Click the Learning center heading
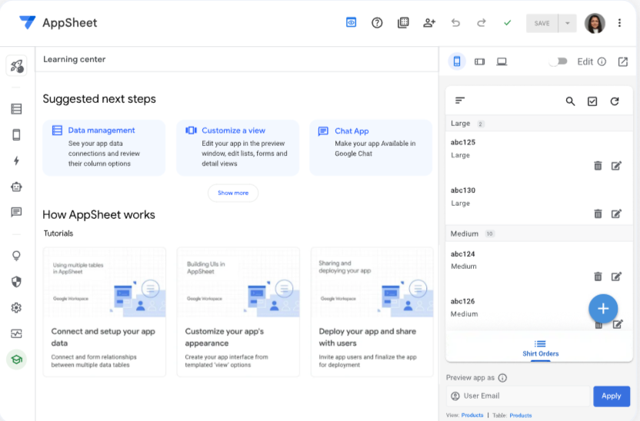Image resolution: width=640 pixels, height=421 pixels. tap(75, 59)
